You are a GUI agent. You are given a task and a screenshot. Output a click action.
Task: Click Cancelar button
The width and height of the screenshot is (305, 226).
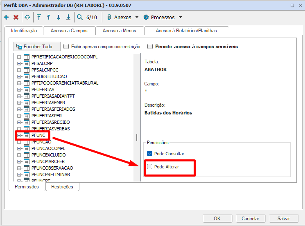pyautogui.click(x=250, y=218)
